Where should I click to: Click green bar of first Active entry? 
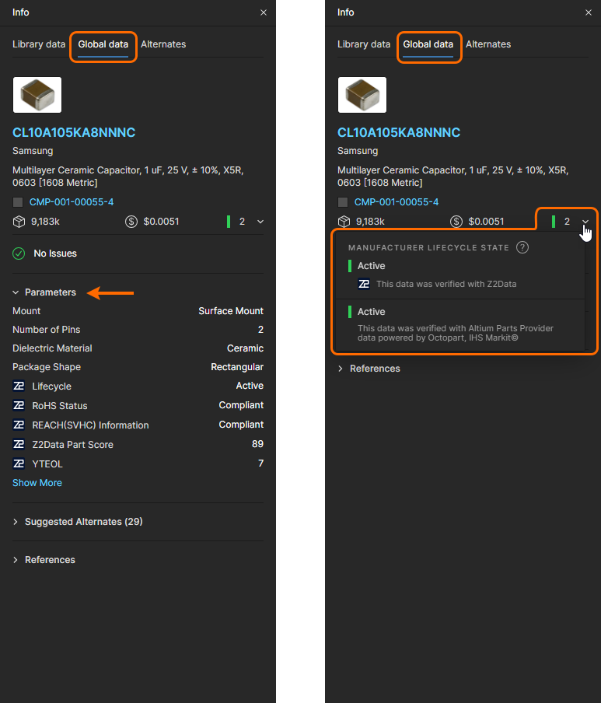[x=350, y=266]
